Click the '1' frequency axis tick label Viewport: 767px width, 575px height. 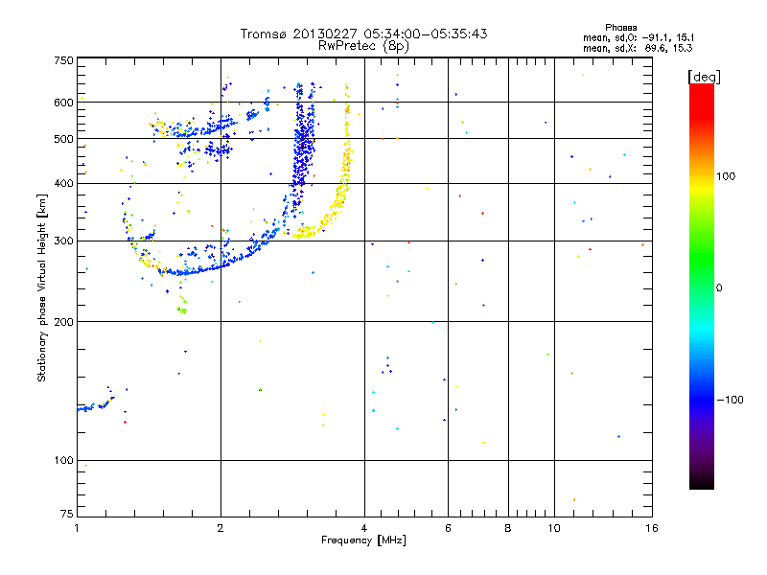coord(78,528)
